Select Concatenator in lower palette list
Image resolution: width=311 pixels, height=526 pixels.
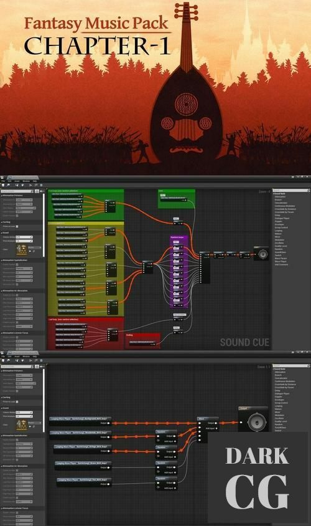(281, 378)
